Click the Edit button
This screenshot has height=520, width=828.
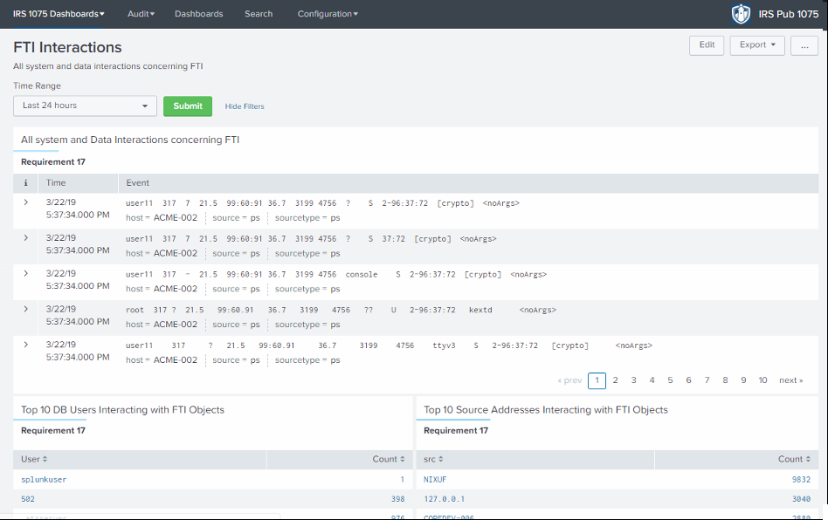[x=707, y=45]
